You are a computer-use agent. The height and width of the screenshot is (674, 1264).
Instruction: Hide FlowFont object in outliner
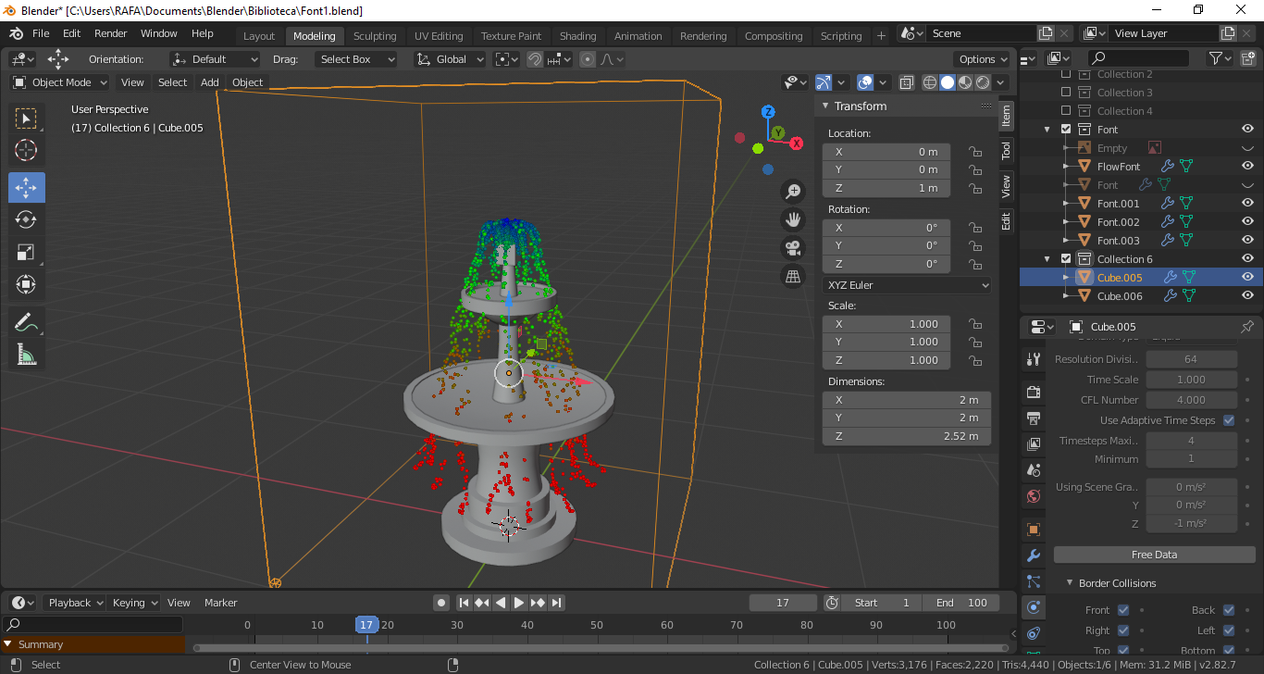point(1247,167)
